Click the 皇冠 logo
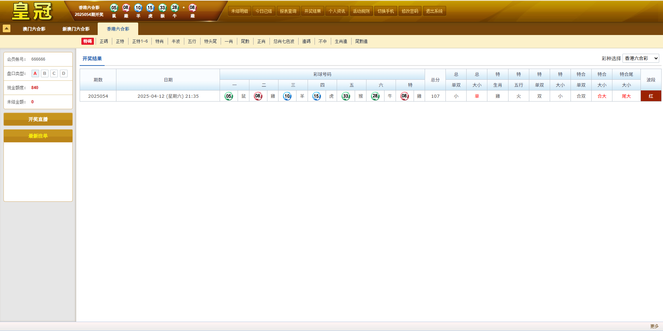 (32, 11)
